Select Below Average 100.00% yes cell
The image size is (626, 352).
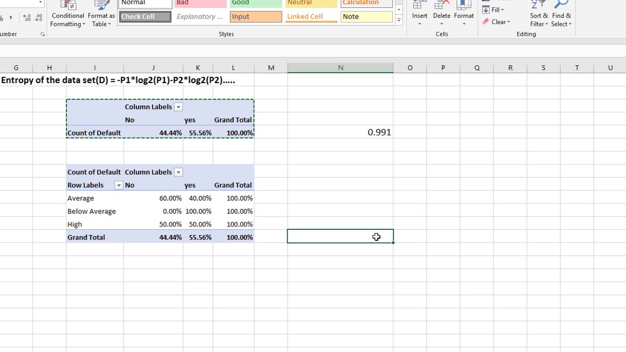tap(198, 211)
